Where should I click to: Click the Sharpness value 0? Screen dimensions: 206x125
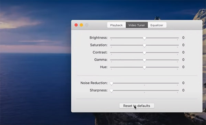183,90
